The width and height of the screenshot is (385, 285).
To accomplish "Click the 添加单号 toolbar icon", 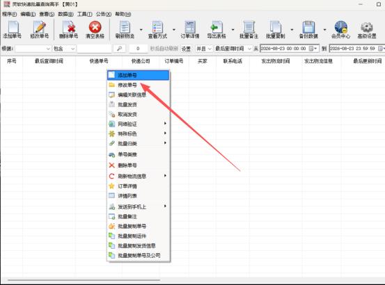I will [13, 30].
